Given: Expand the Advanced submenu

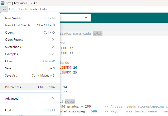Looking at the screenshot, I should point(30,98).
